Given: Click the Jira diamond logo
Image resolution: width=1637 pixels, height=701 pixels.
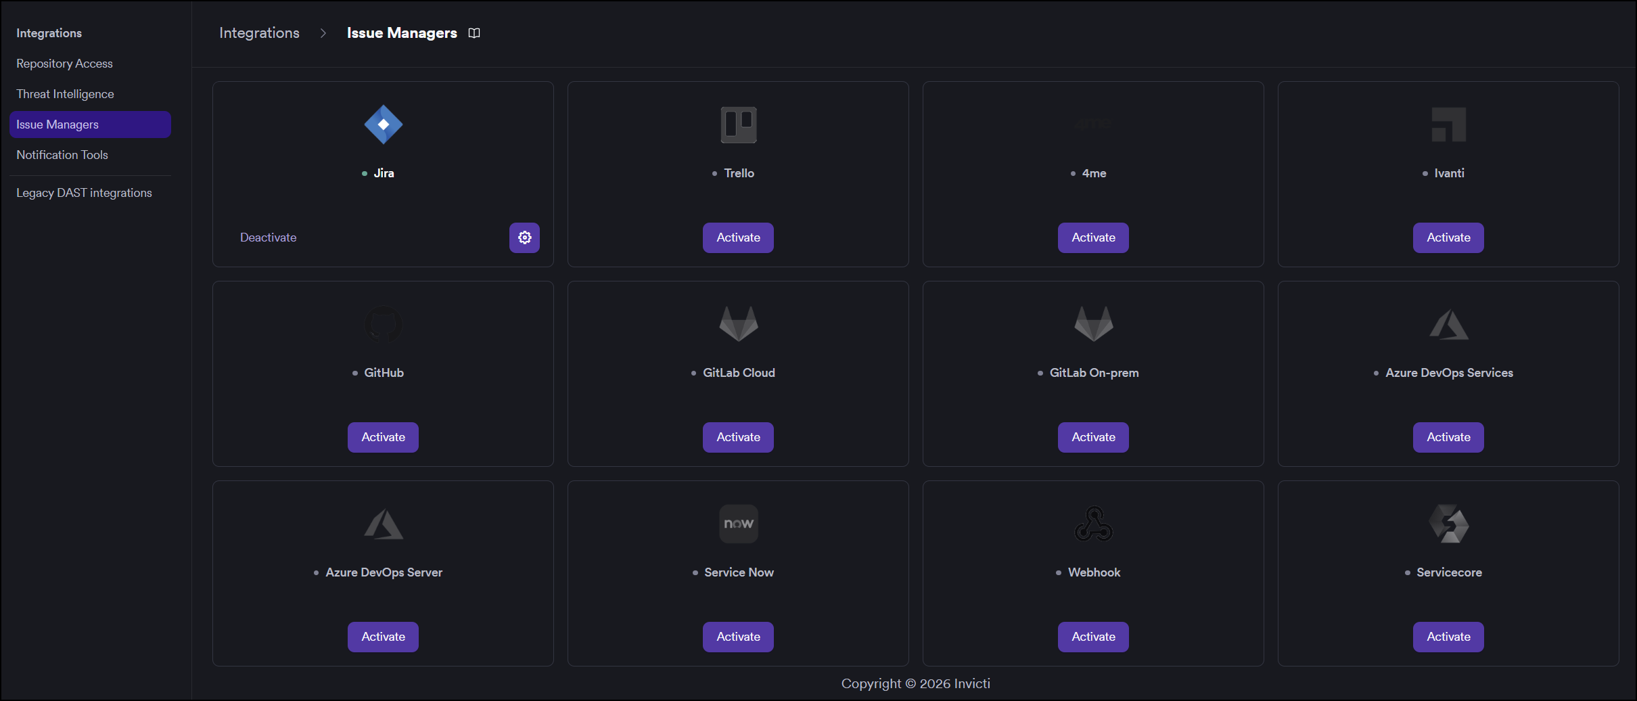Looking at the screenshot, I should point(384,125).
